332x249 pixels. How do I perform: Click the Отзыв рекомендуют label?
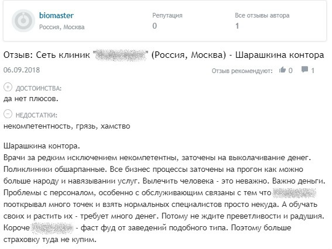coord(242,71)
